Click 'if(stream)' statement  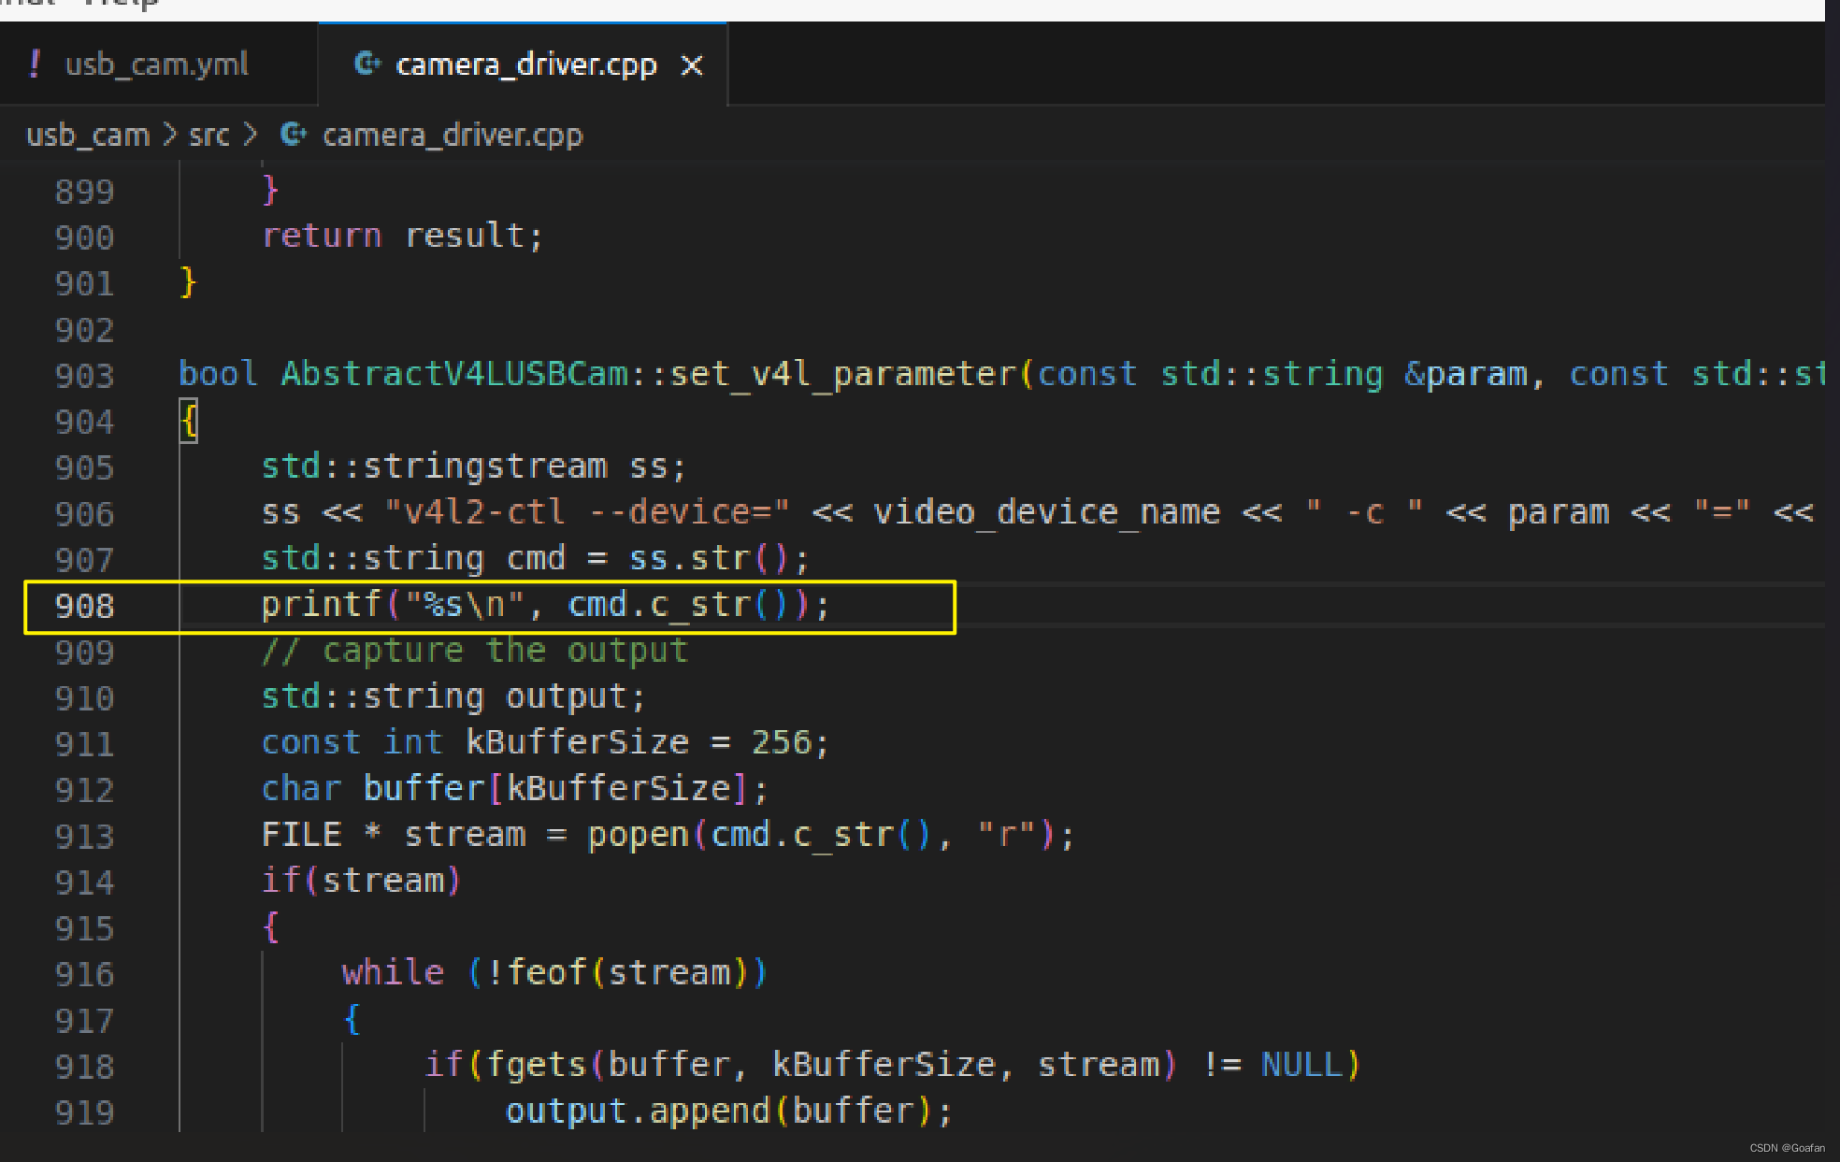[x=362, y=881]
